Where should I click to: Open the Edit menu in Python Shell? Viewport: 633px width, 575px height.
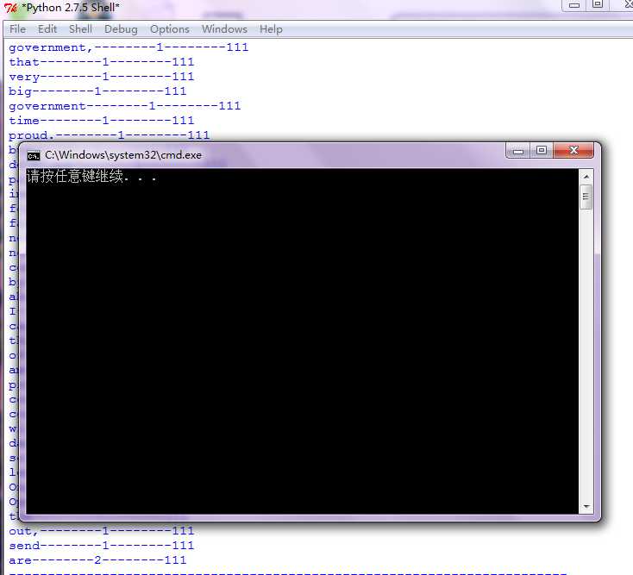pos(47,29)
